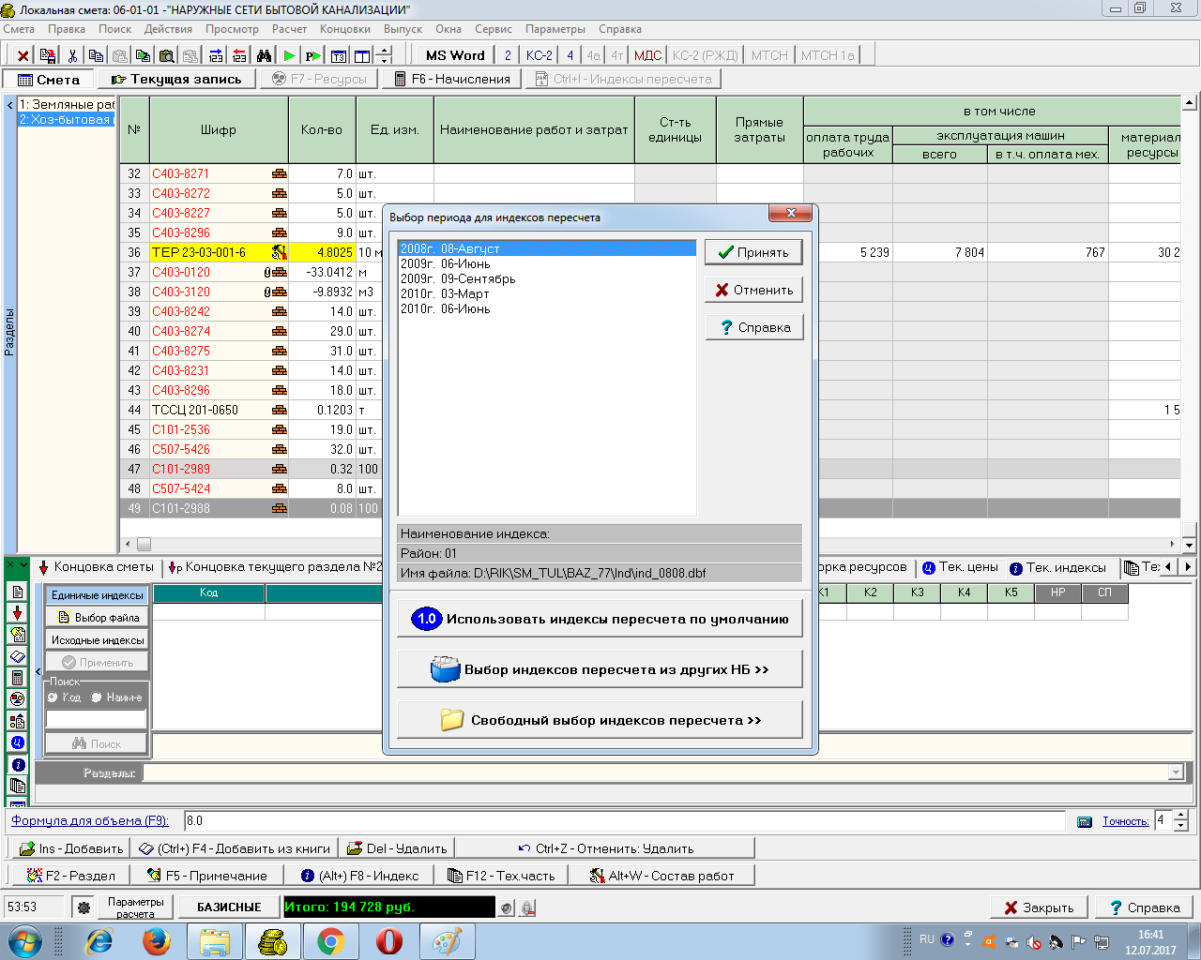Click the blue info icon in left sidebar
The height and width of the screenshot is (960, 1201).
(18, 765)
